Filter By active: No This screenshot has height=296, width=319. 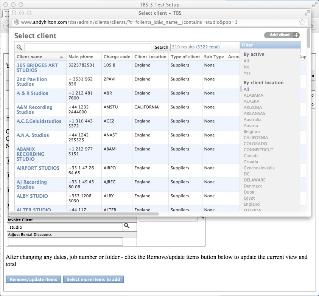pos(246,67)
